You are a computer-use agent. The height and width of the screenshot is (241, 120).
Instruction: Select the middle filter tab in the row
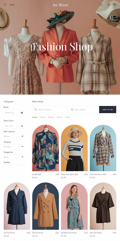click(x=51, y=117)
